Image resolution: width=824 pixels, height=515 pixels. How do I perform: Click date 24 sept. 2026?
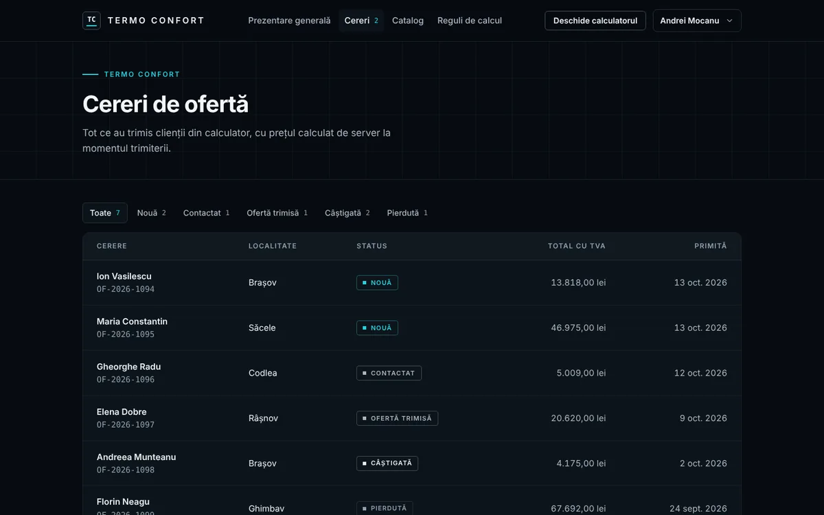coord(698,509)
